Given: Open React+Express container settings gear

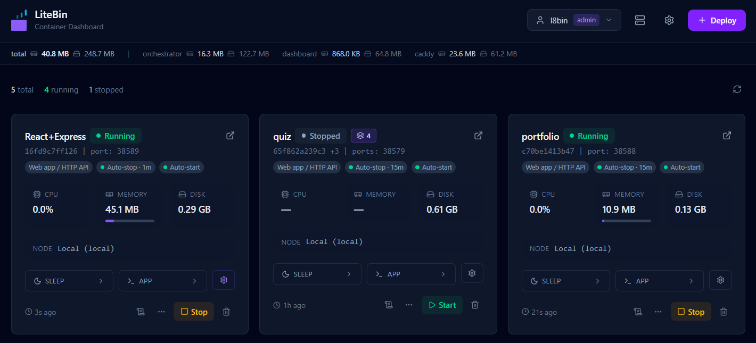Looking at the screenshot, I should (x=224, y=280).
